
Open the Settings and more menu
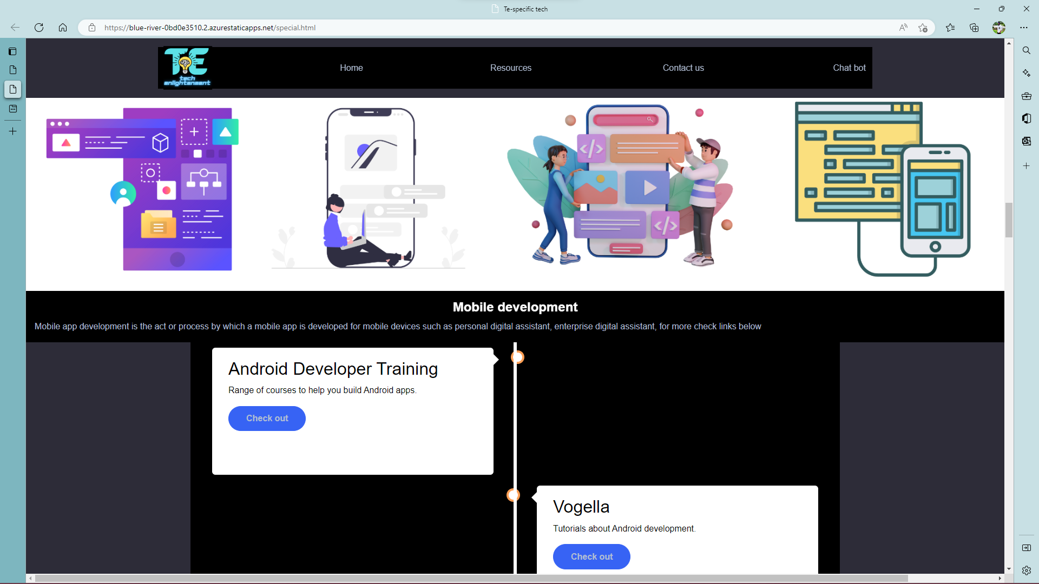coord(1024,28)
